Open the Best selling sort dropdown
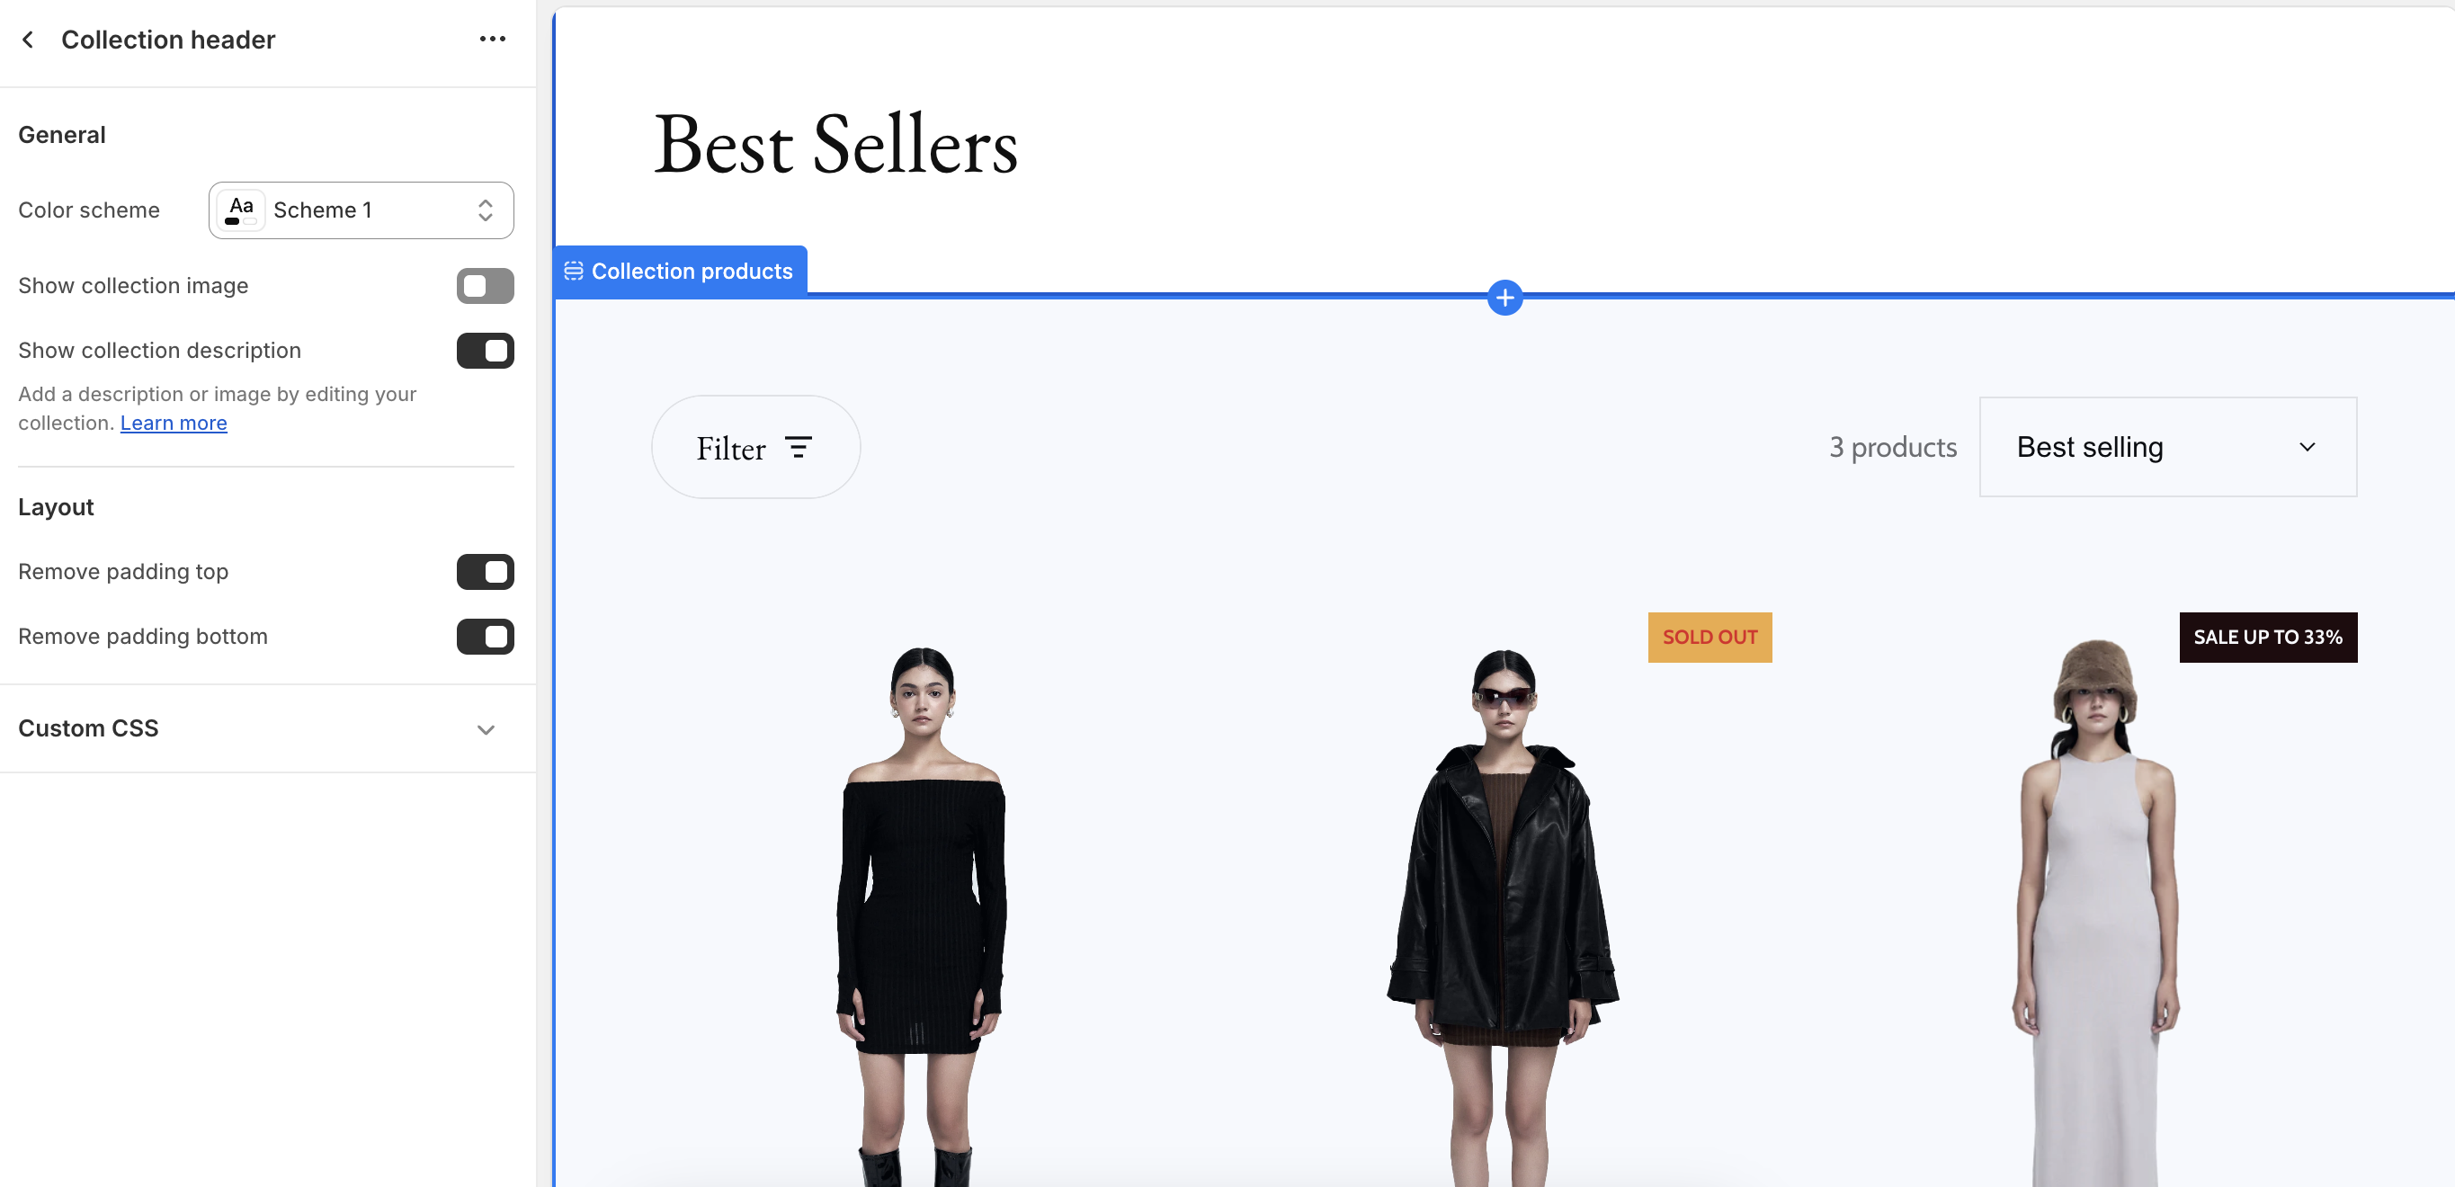Viewport: 2455px width, 1187px height. click(x=2167, y=447)
